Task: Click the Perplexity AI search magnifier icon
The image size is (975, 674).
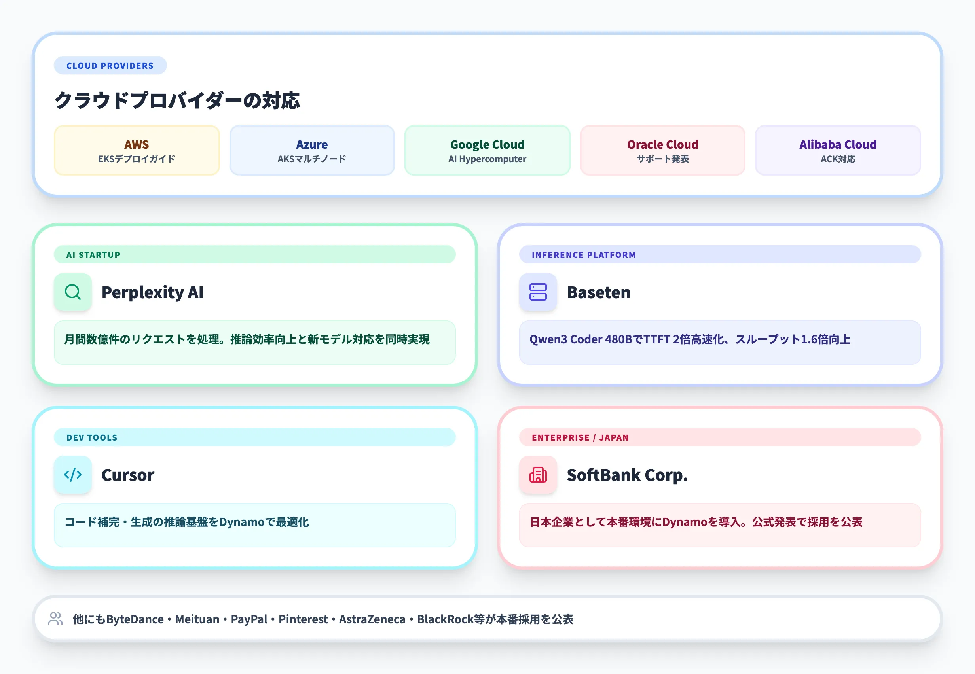Action: (x=73, y=292)
